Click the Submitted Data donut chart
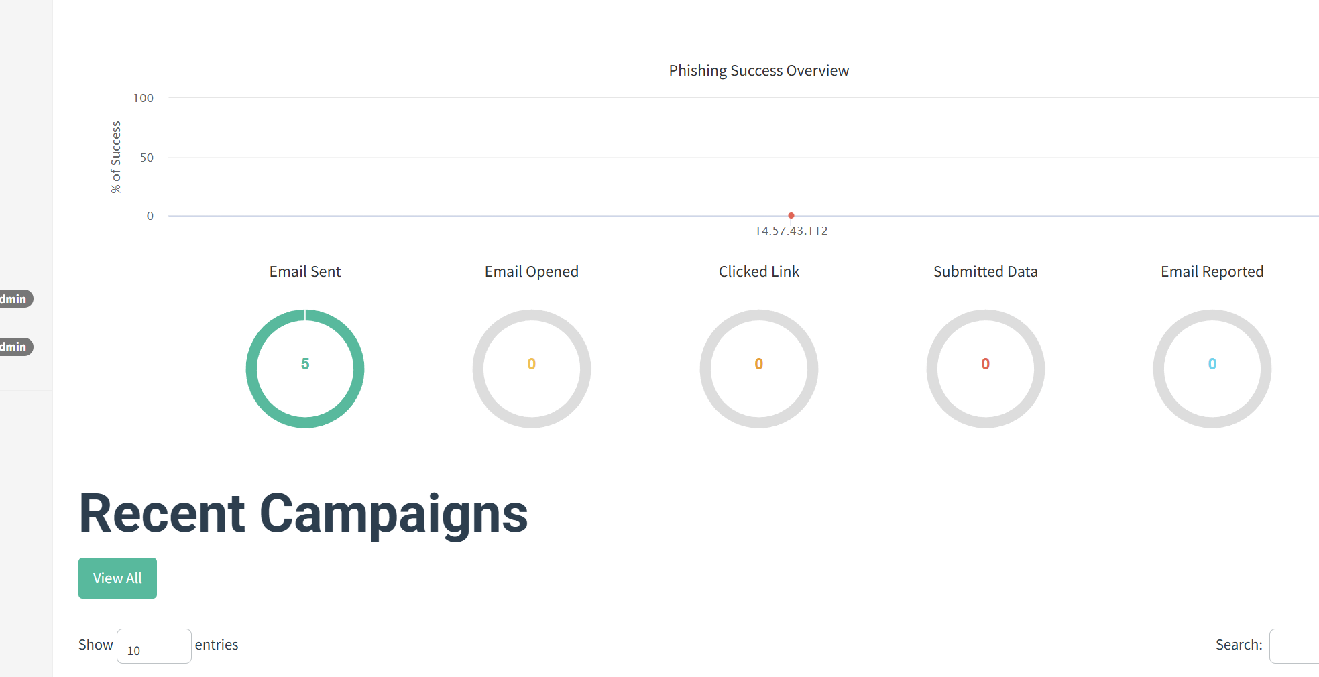 coord(985,368)
